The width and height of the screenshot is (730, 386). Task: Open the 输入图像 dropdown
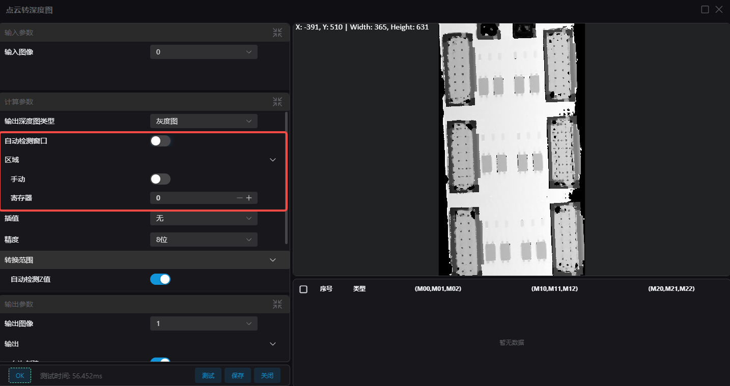tap(204, 52)
